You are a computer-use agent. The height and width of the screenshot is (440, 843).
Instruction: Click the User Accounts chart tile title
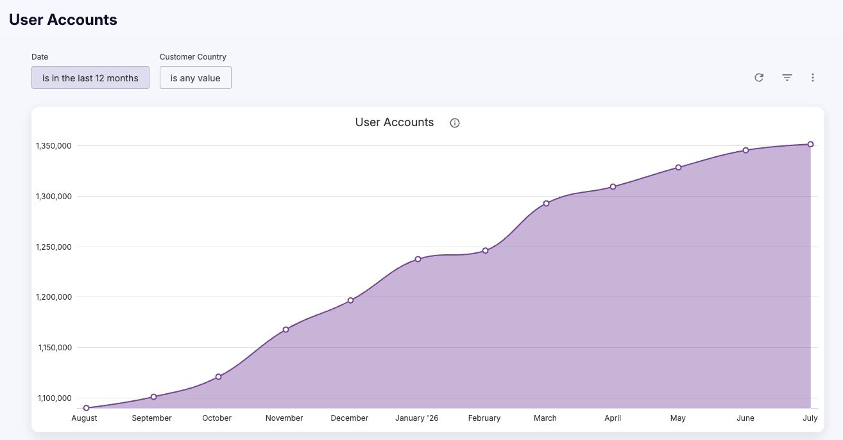pos(395,122)
